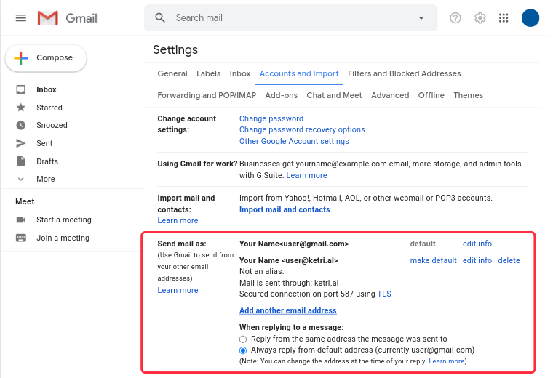Focus the Search mail input field
553x378 pixels.
pos(290,18)
